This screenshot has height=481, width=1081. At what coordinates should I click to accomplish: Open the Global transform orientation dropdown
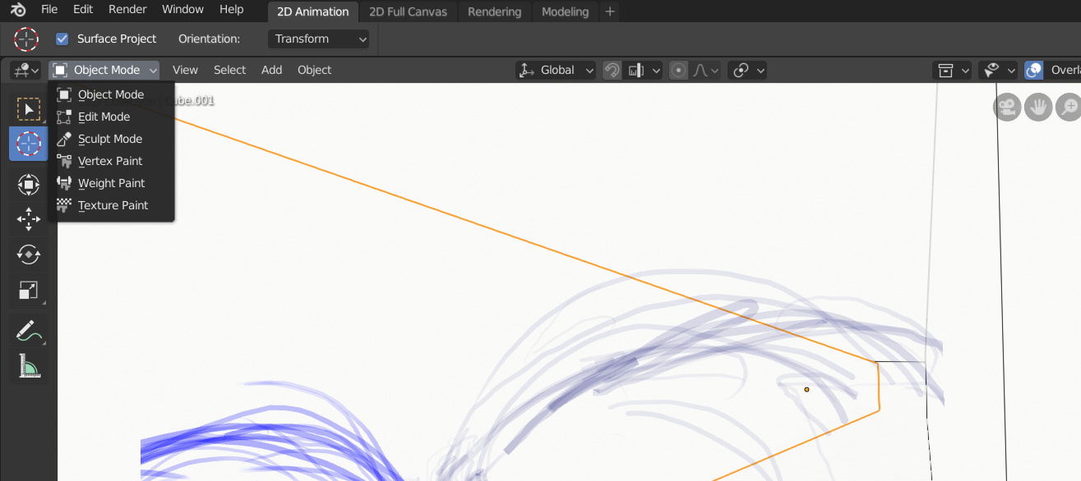click(x=556, y=70)
